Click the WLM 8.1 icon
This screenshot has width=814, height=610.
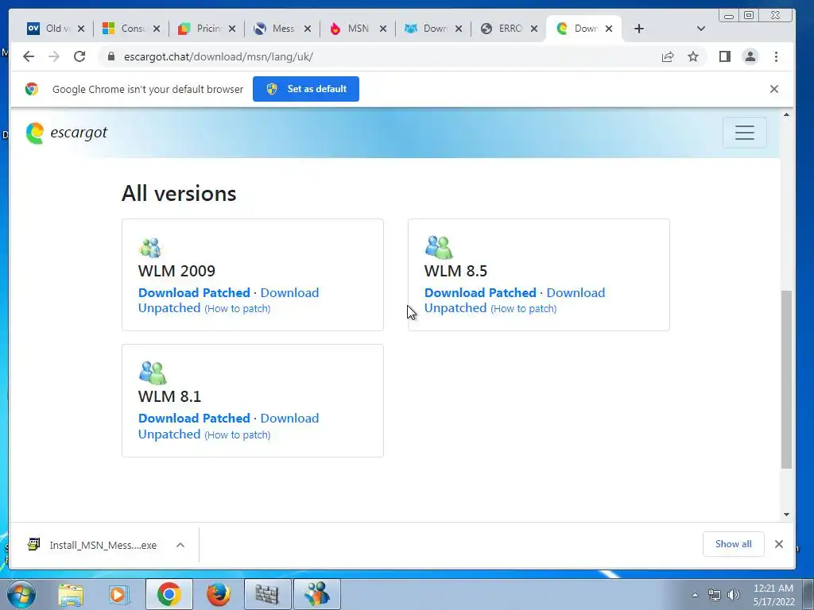[x=153, y=373]
